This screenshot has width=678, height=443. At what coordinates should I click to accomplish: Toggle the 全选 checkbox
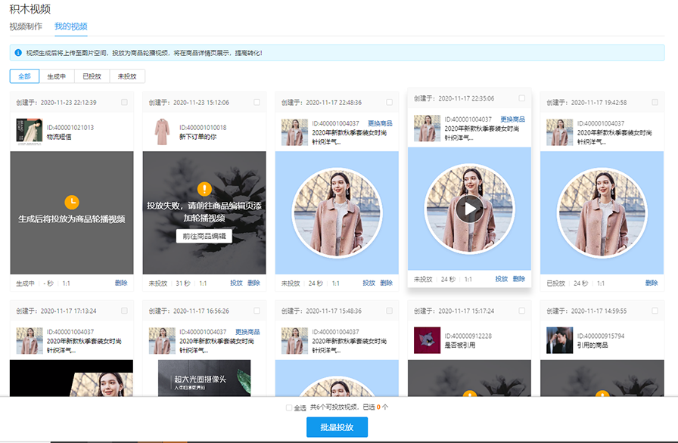tap(289, 407)
